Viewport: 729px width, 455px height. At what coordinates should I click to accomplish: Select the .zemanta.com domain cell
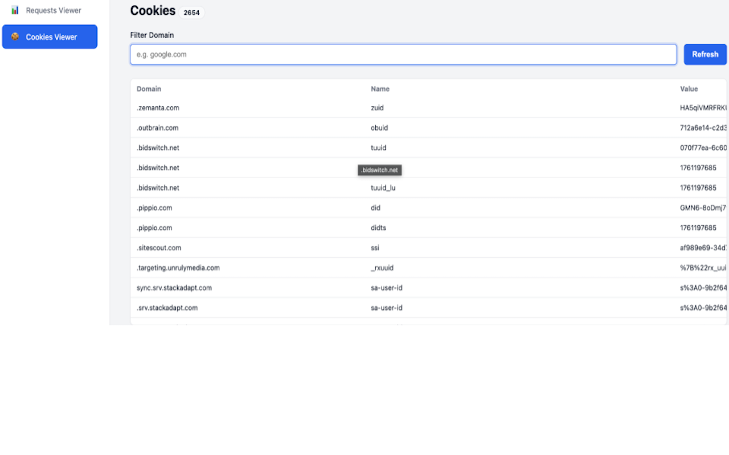tap(158, 108)
